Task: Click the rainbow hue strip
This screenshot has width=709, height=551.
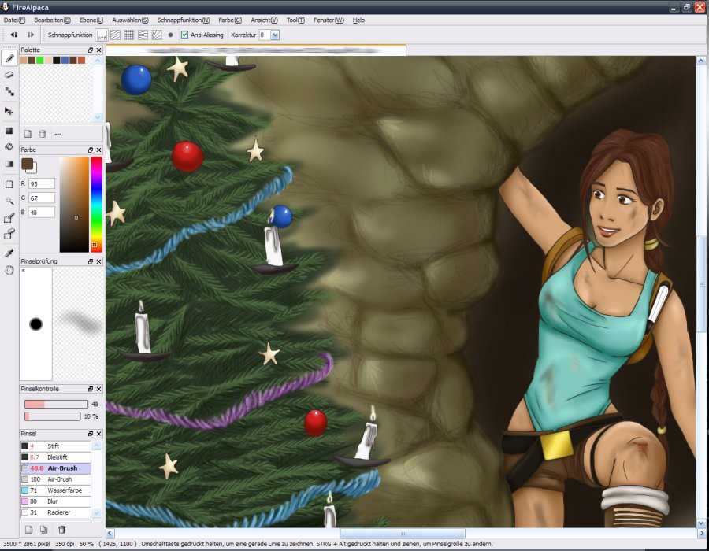Action: point(96,204)
